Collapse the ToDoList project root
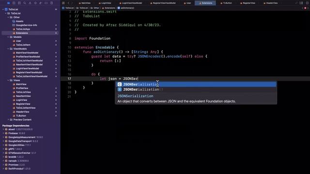 (x=3, y=9)
